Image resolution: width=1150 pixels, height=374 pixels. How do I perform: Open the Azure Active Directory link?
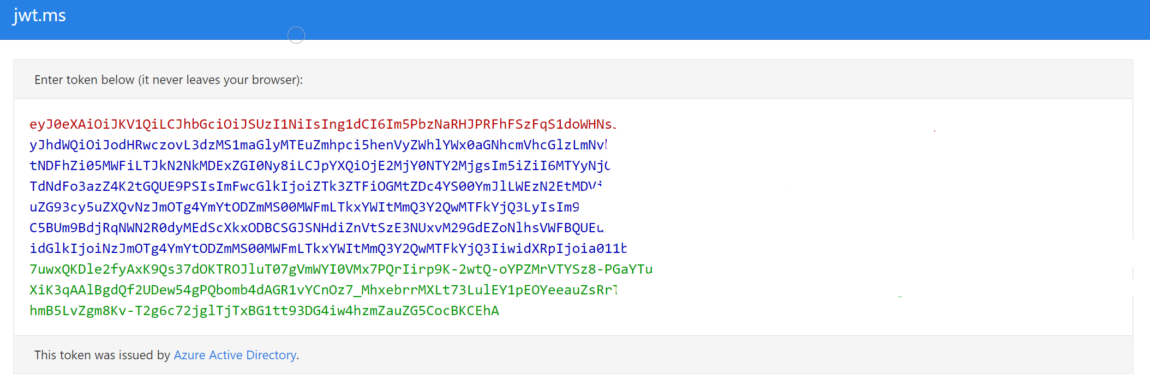coord(235,355)
